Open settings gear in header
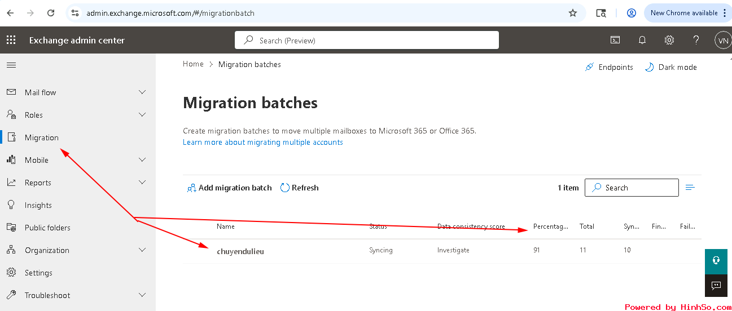 click(669, 40)
